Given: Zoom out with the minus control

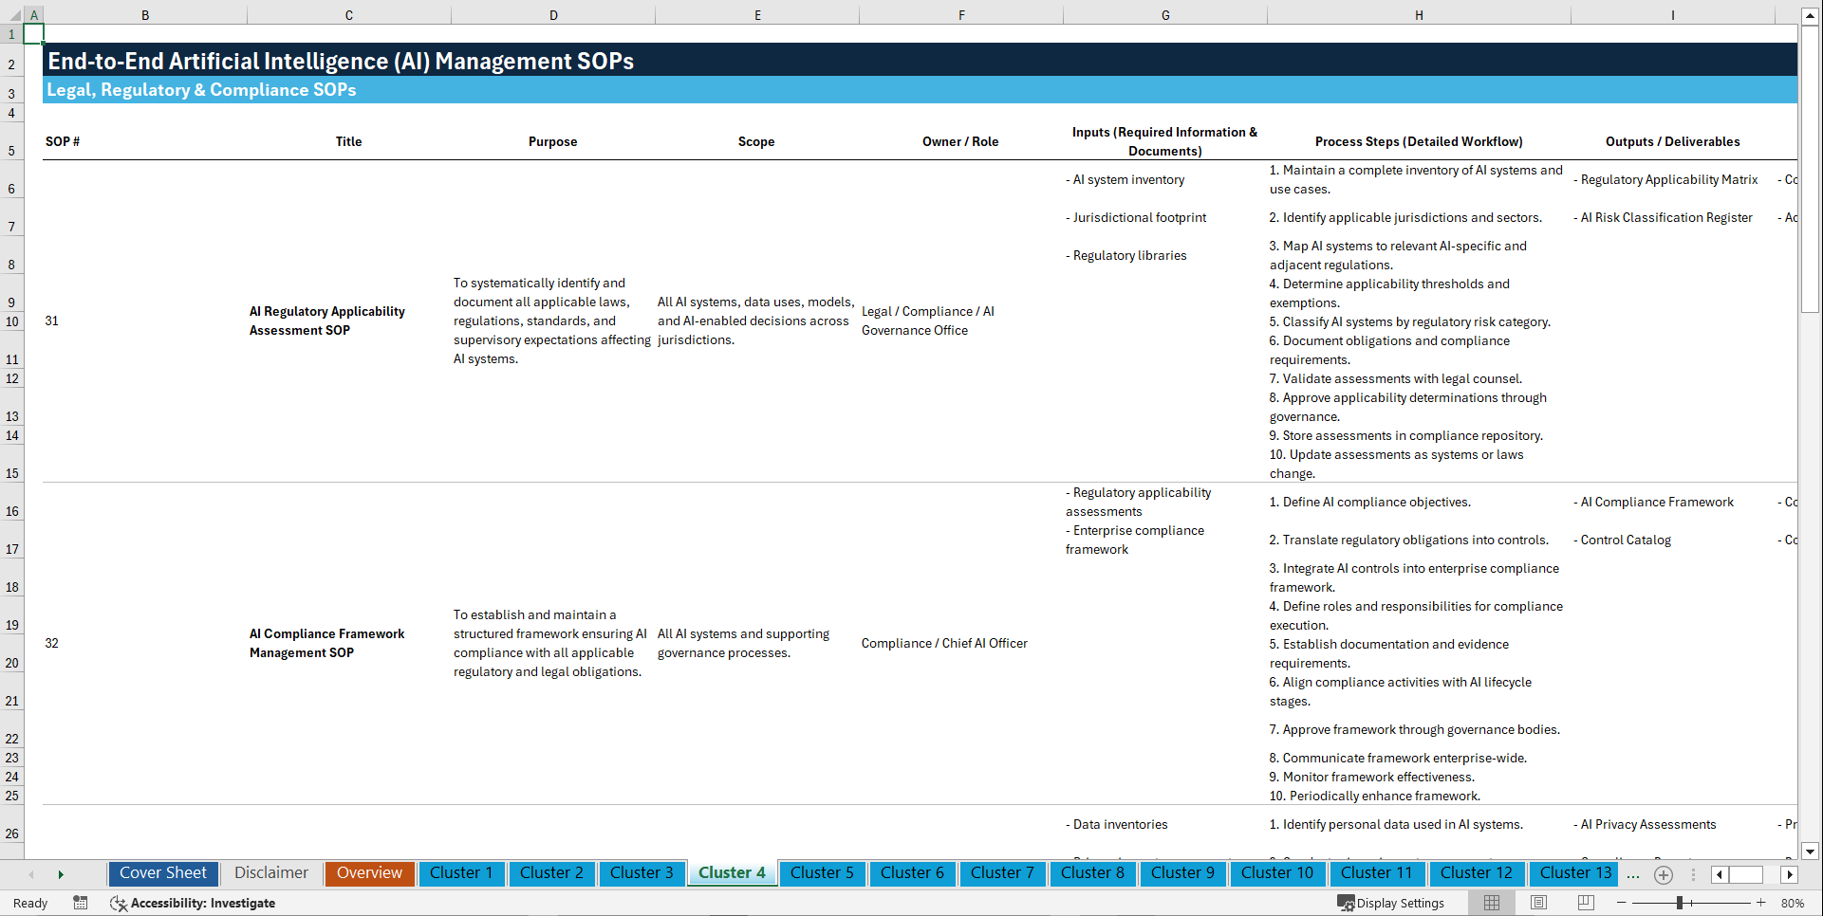Looking at the screenshot, I should tap(1620, 903).
